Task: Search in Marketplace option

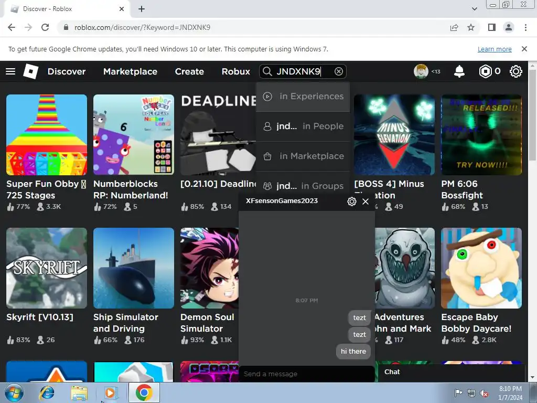Action: click(303, 156)
